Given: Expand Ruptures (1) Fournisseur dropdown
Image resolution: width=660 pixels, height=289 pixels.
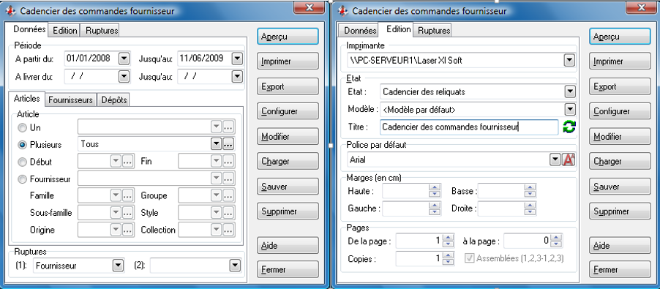Looking at the screenshot, I should click(x=119, y=266).
